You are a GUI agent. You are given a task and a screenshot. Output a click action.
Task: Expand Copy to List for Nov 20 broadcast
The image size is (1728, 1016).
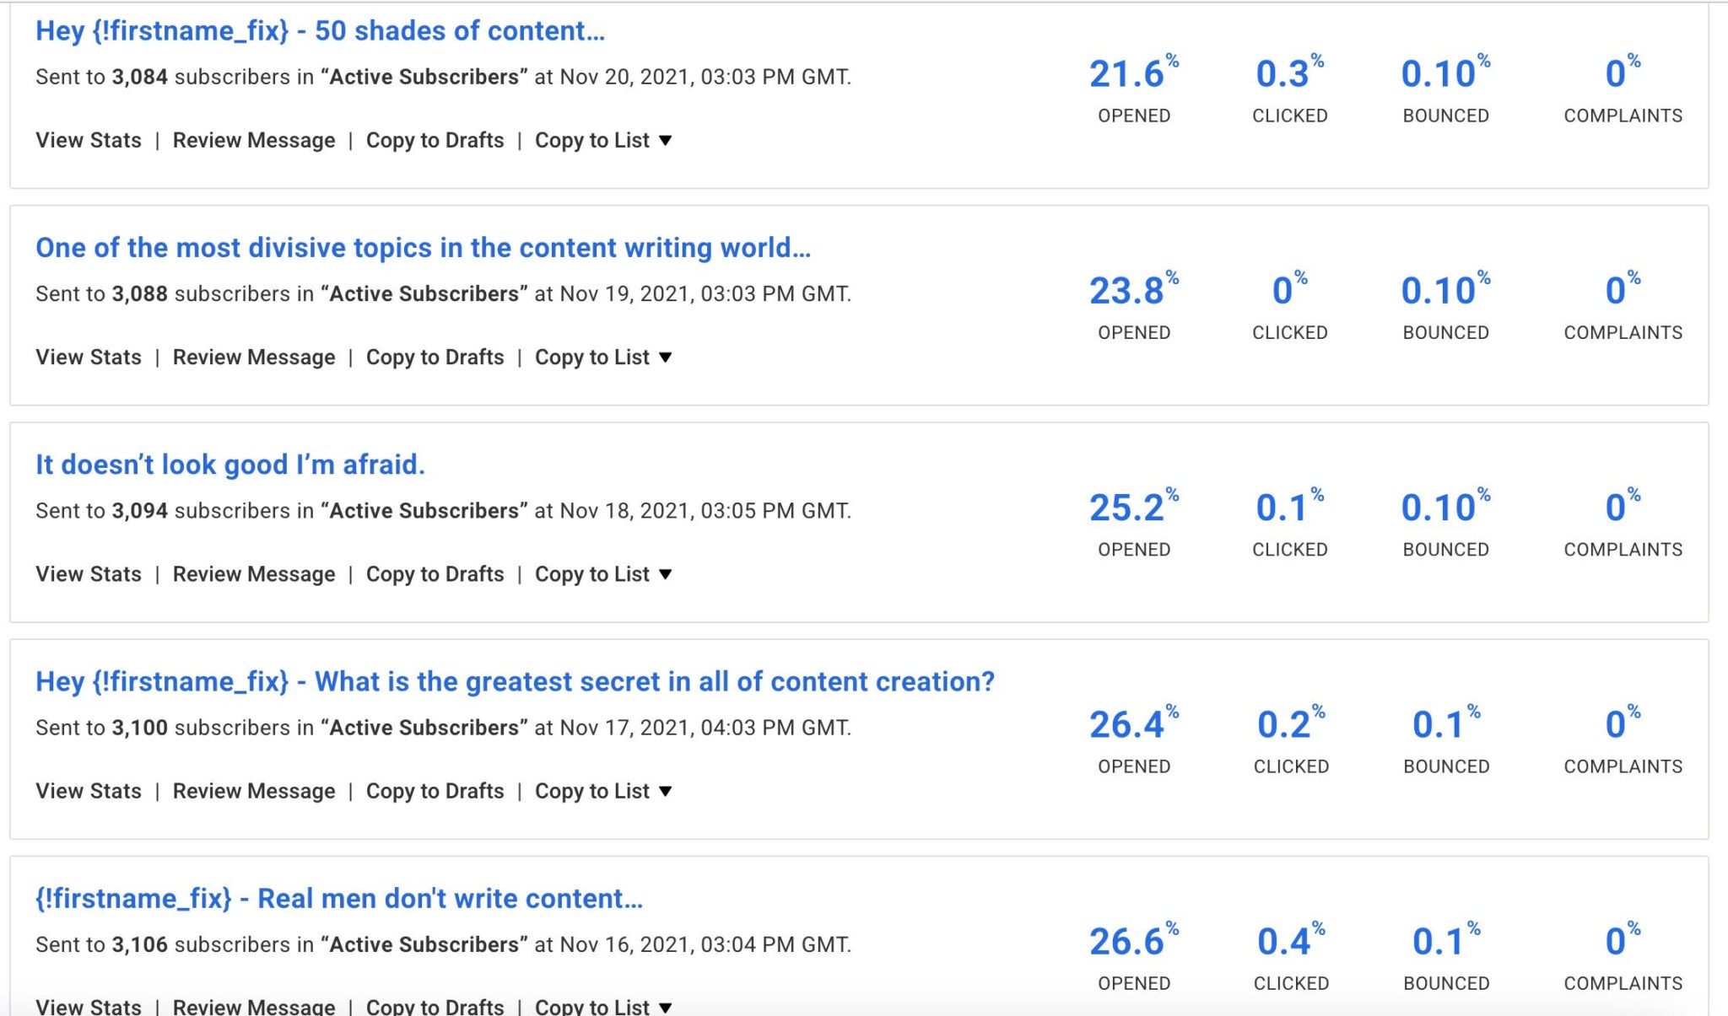point(603,140)
